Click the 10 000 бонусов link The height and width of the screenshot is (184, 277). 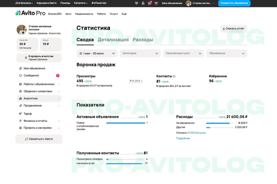[x=196, y=133]
